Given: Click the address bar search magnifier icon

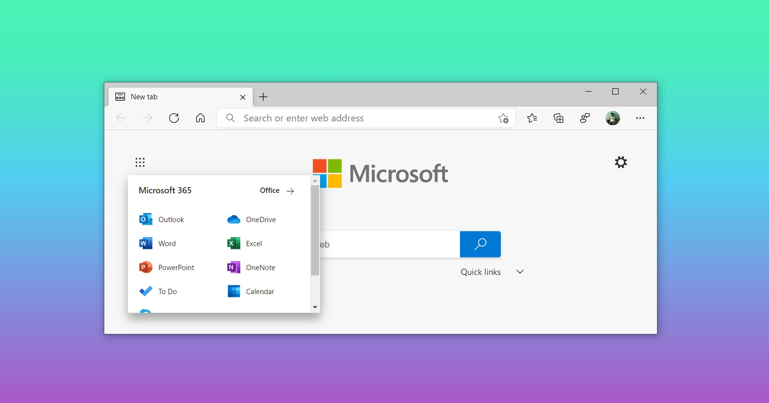Looking at the screenshot, I should 230,118.
